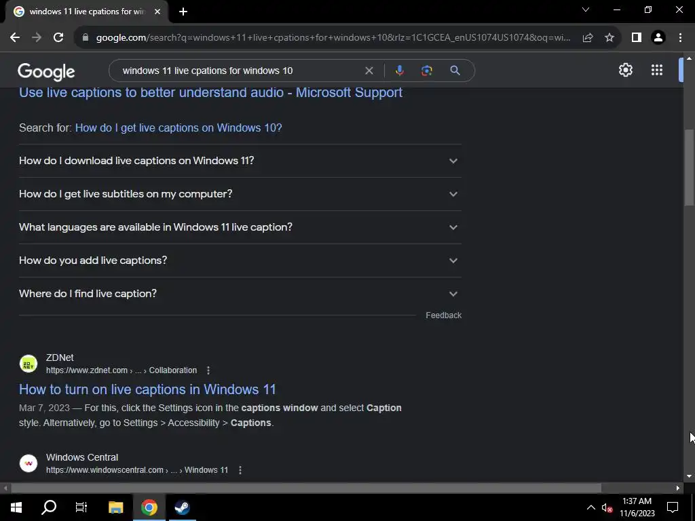The image size is (695, 521).
Task: Submit search with magnifier icon
Action: pos(455,71)
